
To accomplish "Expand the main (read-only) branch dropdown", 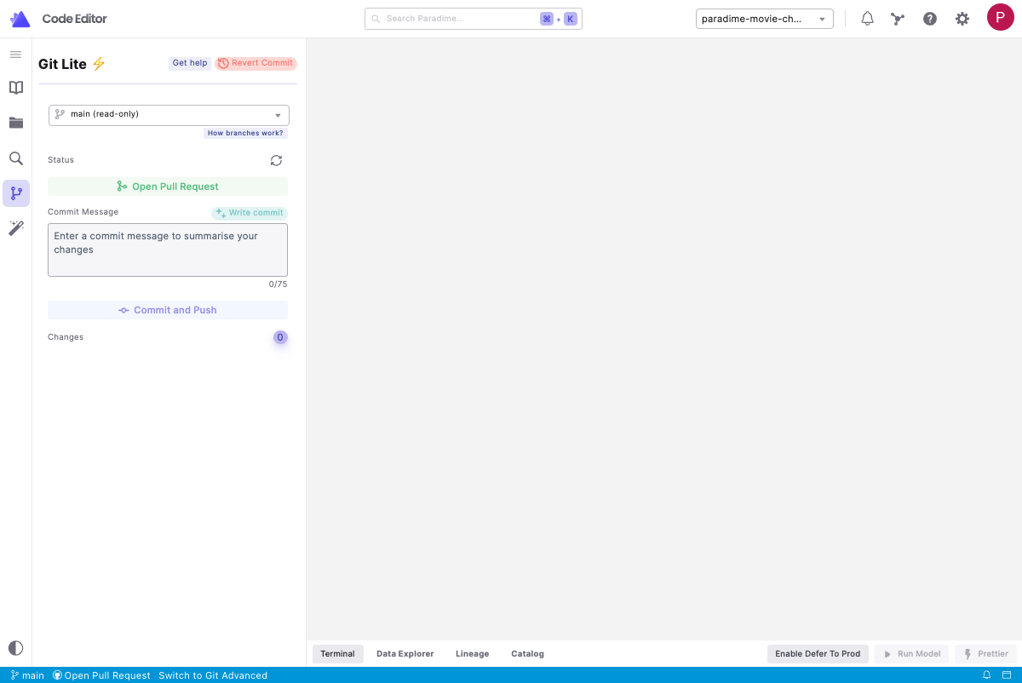I will (169, 115).
